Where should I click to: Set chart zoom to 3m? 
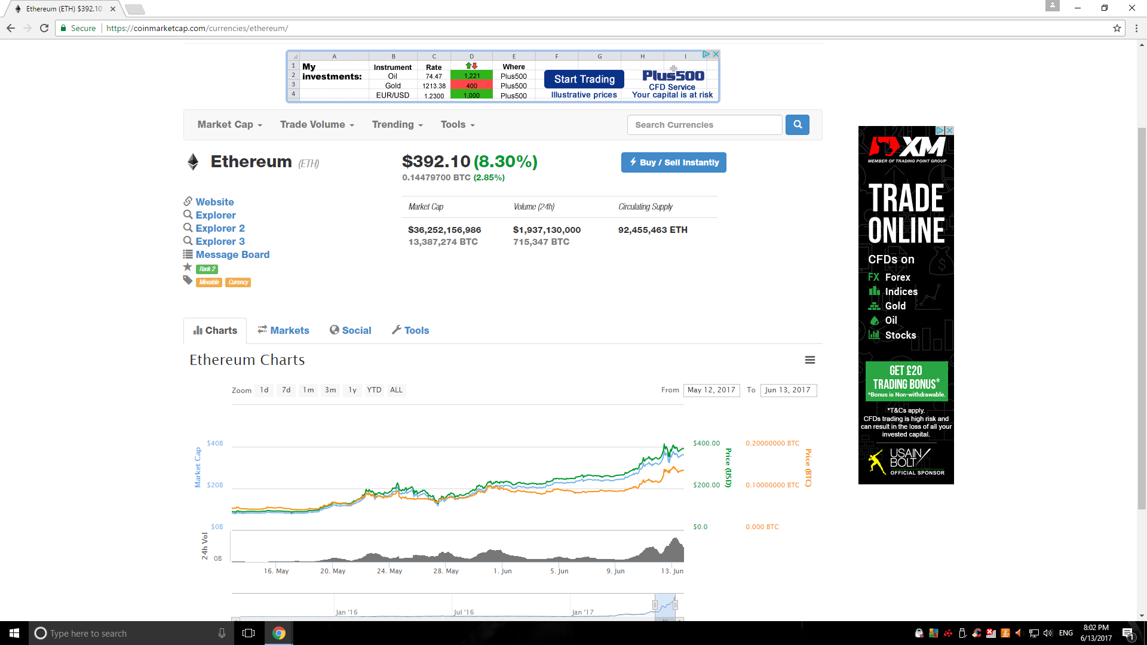pyautogui.click(x=330, y=390)
